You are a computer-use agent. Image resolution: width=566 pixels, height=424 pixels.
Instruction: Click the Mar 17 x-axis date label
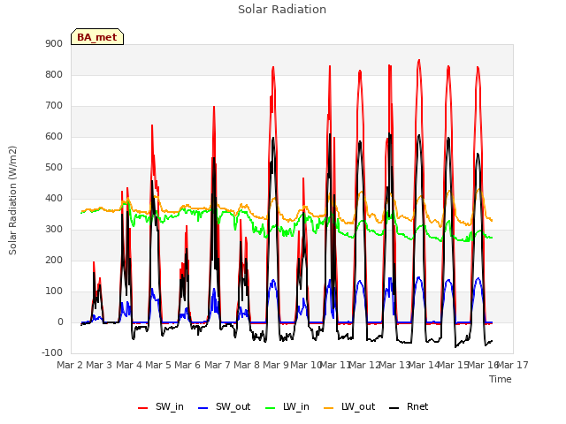[x=512, y=365]
